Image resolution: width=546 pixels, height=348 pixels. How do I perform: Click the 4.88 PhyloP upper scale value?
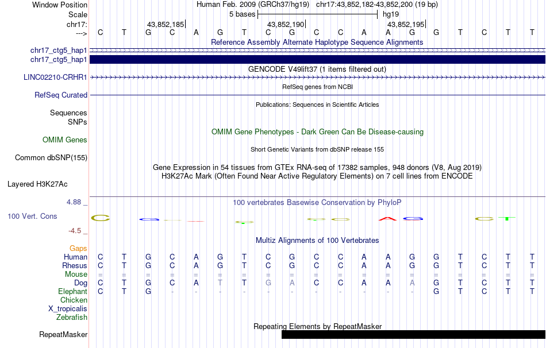click(74, 202)
